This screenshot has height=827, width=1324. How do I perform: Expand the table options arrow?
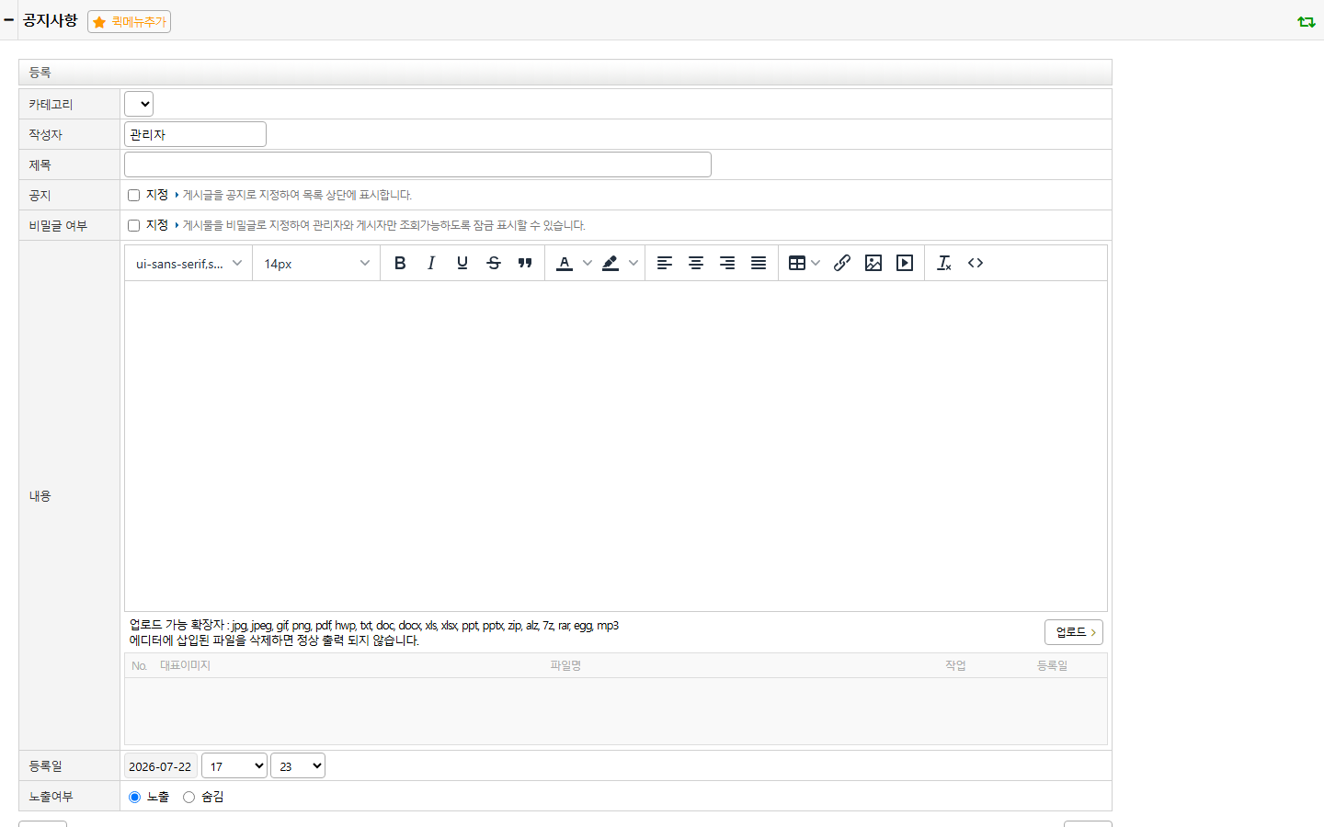(816, 263)
